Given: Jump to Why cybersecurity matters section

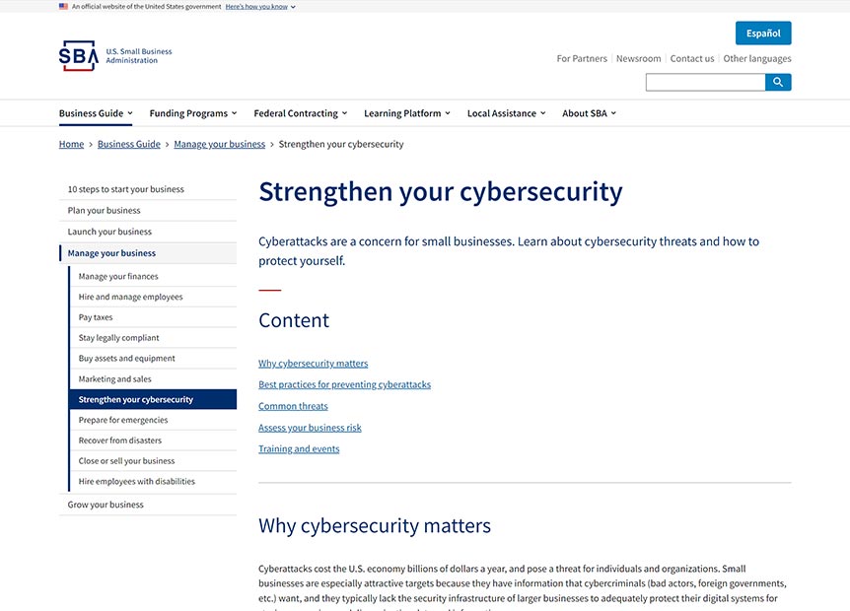Looking at the screenshot, I should pyautogui.click(x=313, y=364).
